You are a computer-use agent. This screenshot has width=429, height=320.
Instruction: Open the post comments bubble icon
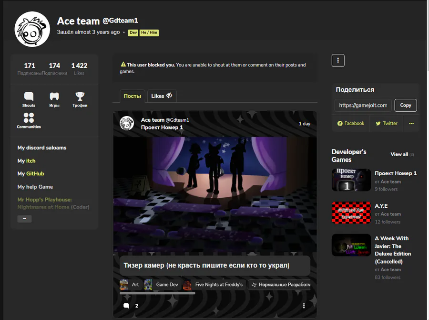tap(126, 306)
